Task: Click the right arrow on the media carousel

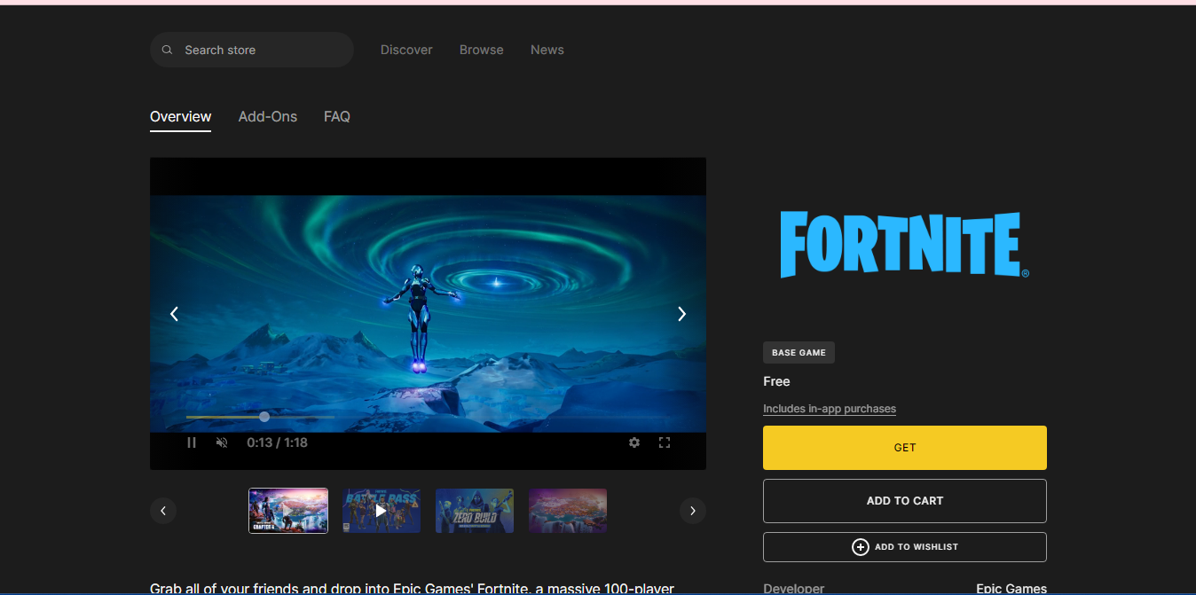Action: (681, 313)
